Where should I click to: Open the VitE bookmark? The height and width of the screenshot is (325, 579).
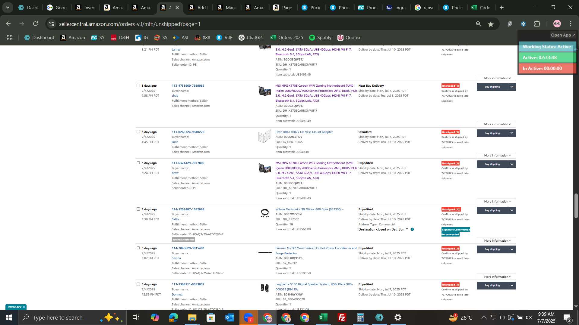[x=224, y=38]
